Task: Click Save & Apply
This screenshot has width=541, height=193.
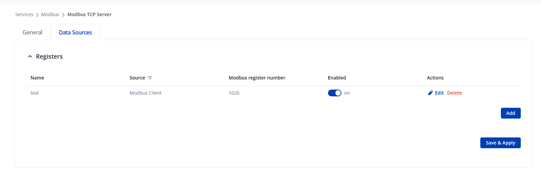Action: click(x=500, y=143)
